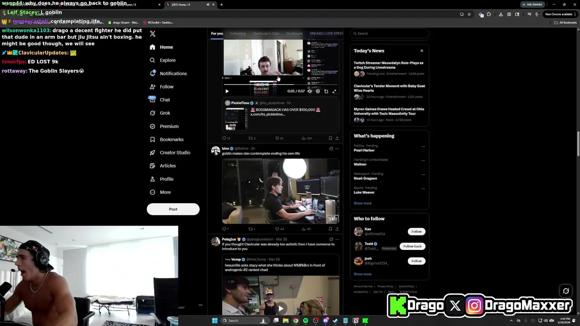Open options for Wallner trend
Screen dimensions: 580x326
[x=423, y=160]
